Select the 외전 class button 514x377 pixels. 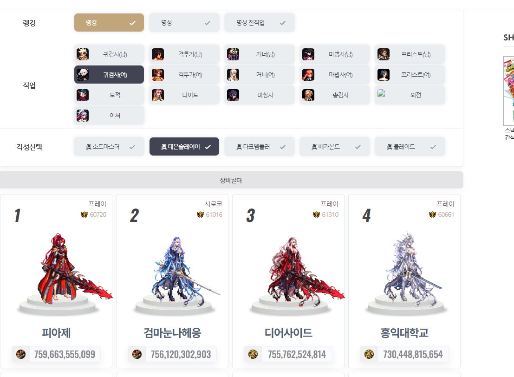click(x=410, y=95)
